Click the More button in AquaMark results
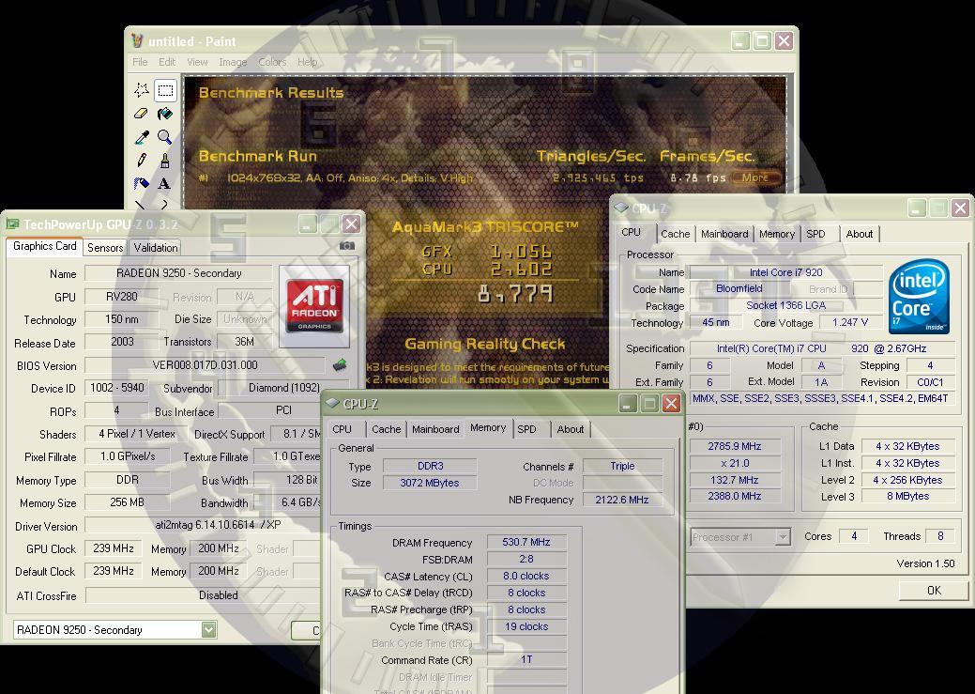The width and height of the screenshot is (975, 694). coord(755,177)
